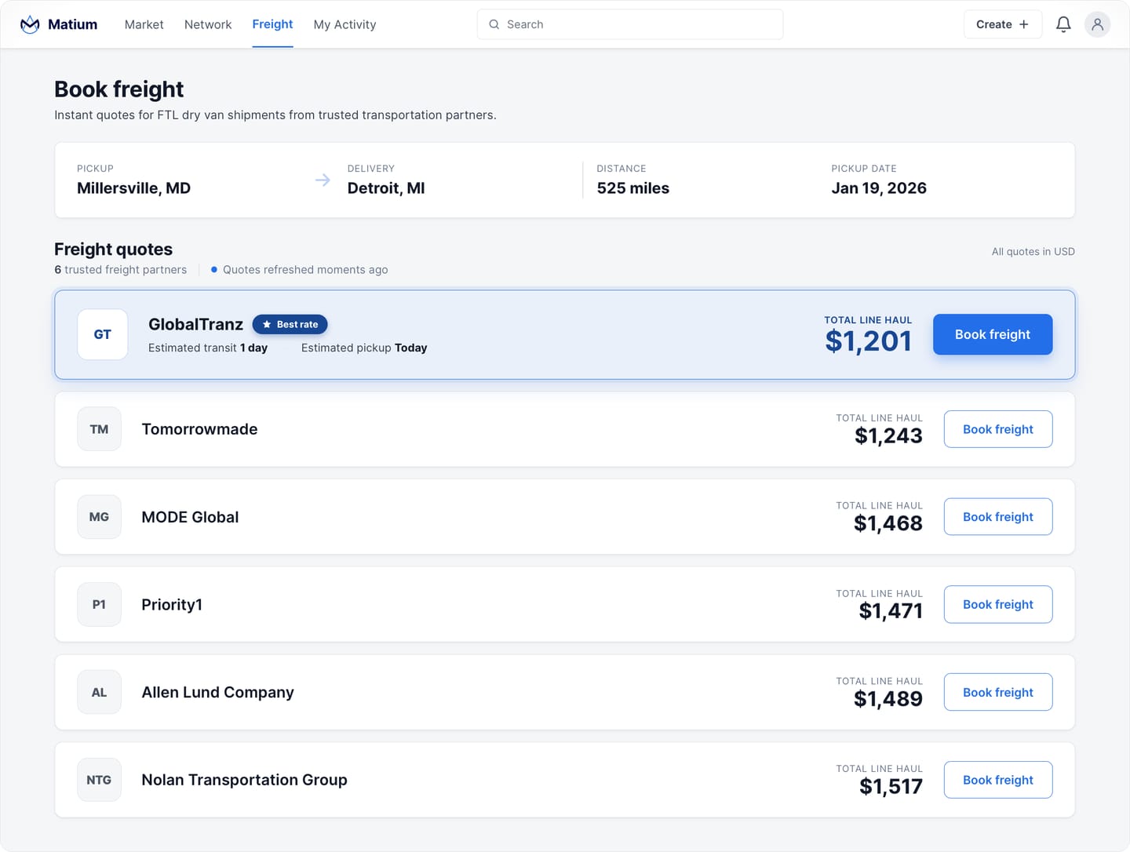Open the Network tab
Screen dimensions: 1130x852
pos(208,24)
